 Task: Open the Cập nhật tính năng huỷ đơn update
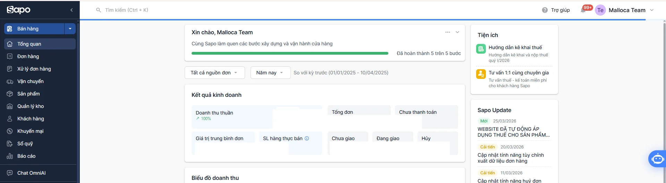(509, 181)
